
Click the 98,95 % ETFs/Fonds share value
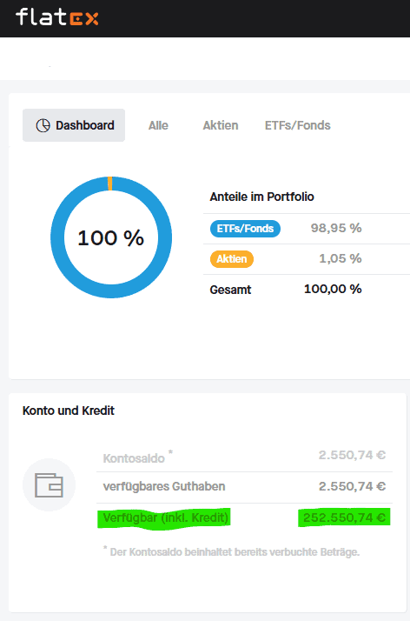(336, 228)
